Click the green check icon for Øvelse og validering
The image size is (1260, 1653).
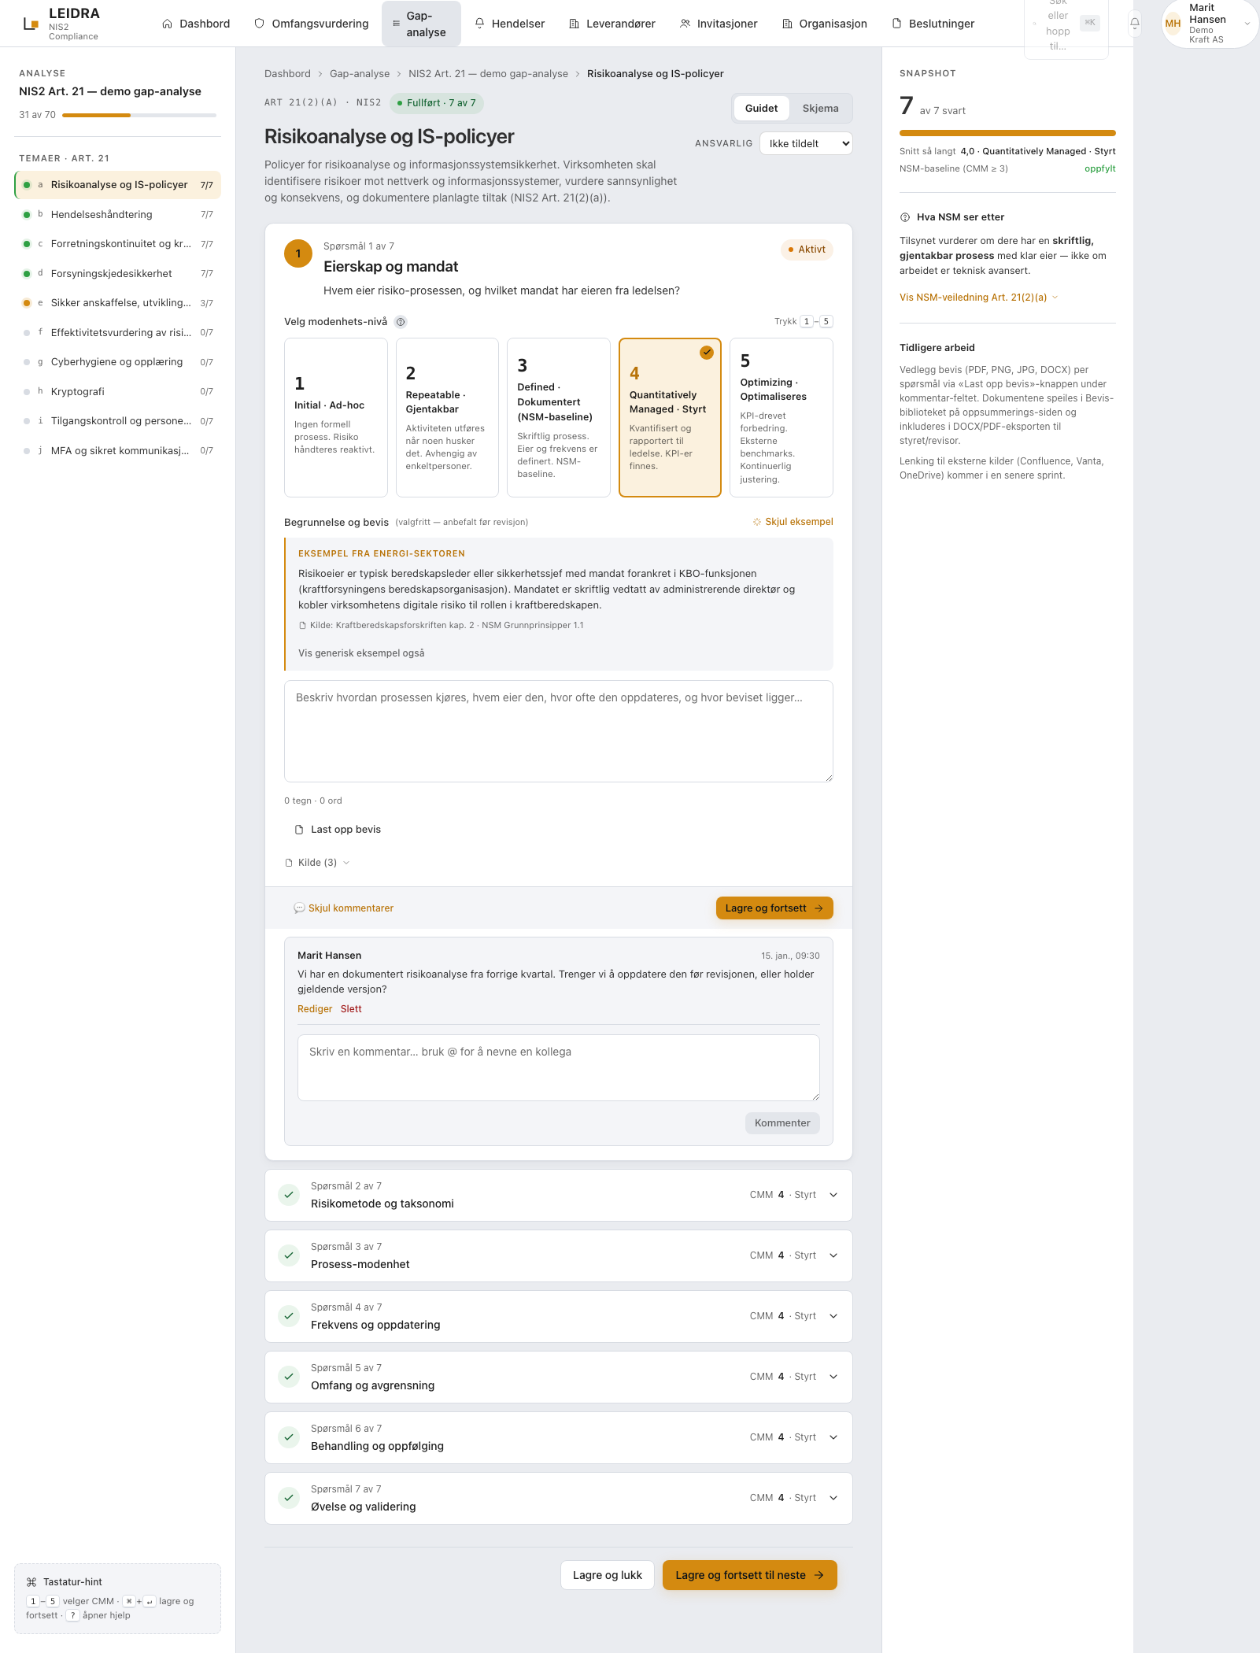click(x=289, y=1498)
